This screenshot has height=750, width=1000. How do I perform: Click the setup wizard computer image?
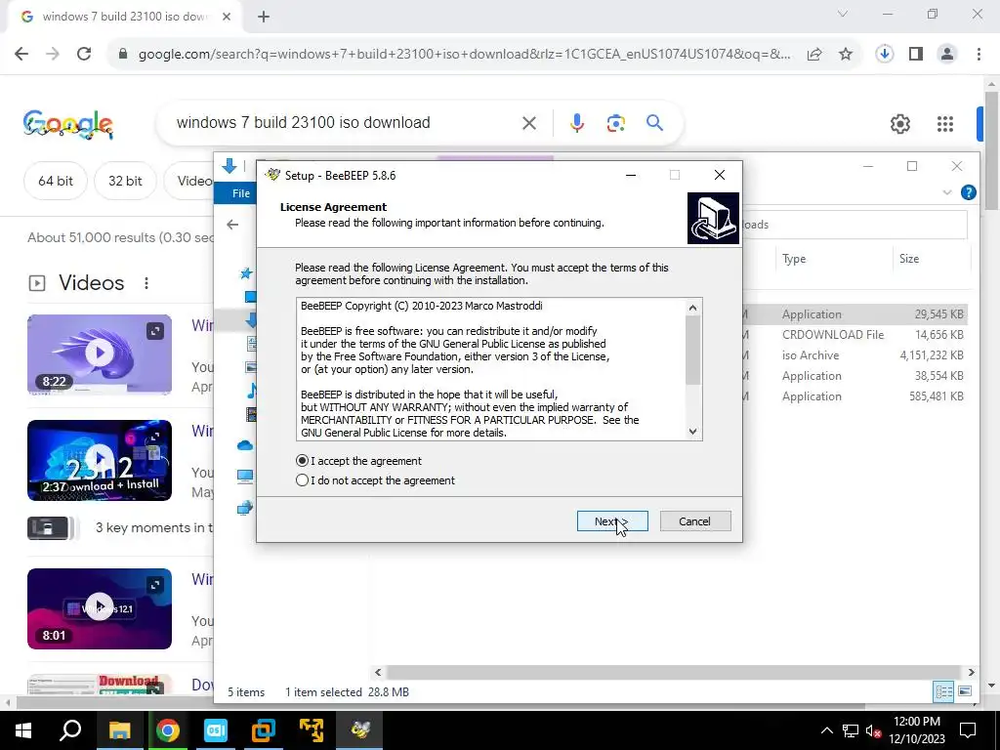[713, 218]
